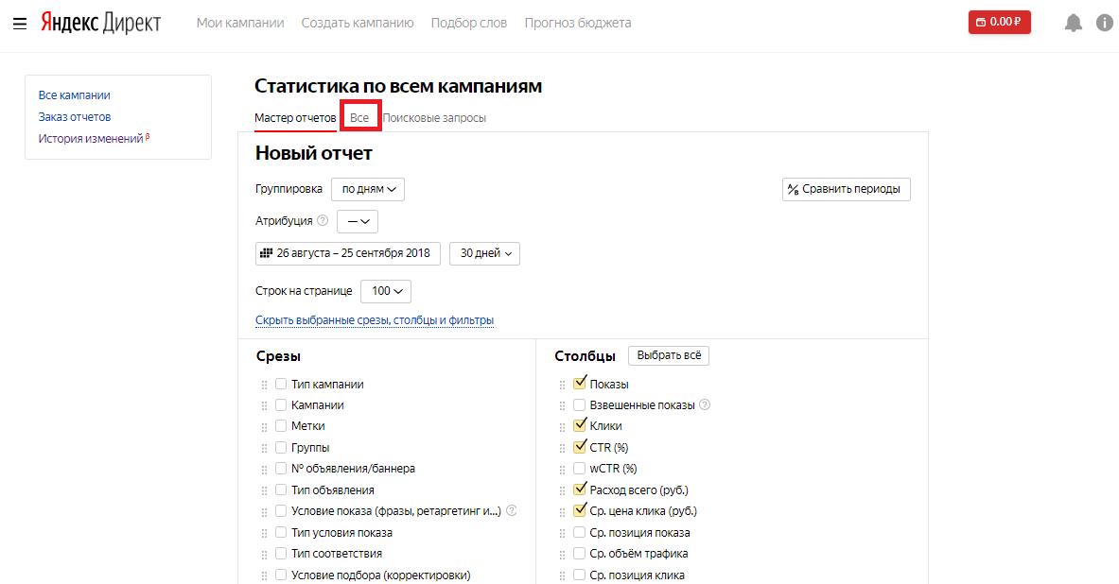This screenshot has height=584, width=1119.
Task: Open Строк на странице 100 dropdown
Action: [x=386, y=291]
